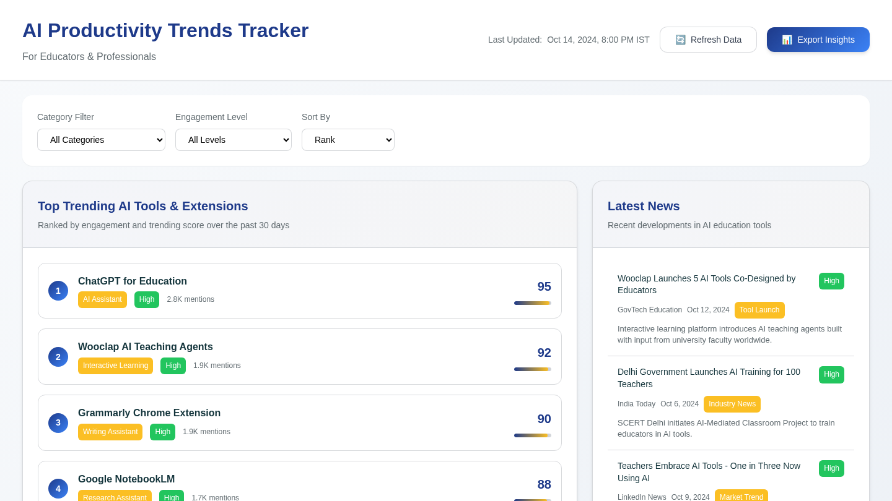Click rank 3 badge for Grammarly
Image resolution: width=892 pixels, height=501 pixels.
coord(58,423)
